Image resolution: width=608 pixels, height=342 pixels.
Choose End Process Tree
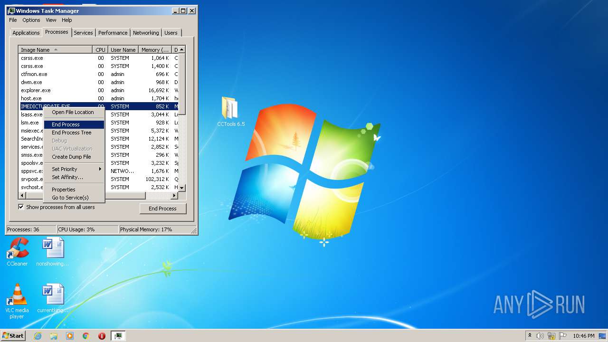(74, 133)
